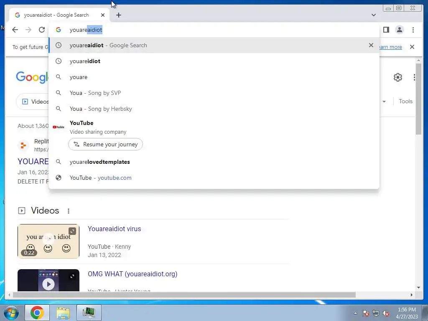Click the page's vertical scrollbar thumb
Screen dimensions: 428x321
[x=419, y=99]
